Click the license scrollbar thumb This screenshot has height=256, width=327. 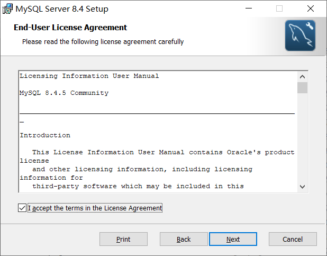point(302,88)
